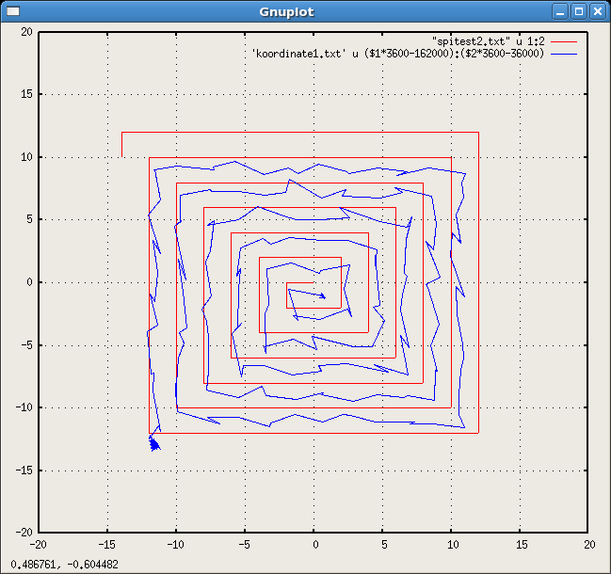This screenshot has width=611, height=574.
Task: Click the y-axis label 0
Action: [x=29, y=282]
